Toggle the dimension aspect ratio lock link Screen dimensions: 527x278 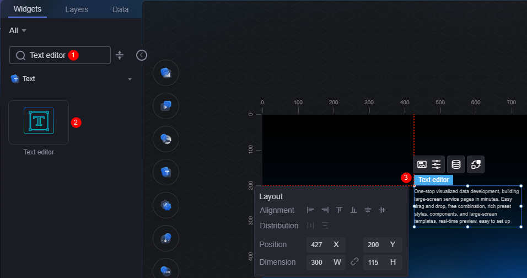coord(354,262)
